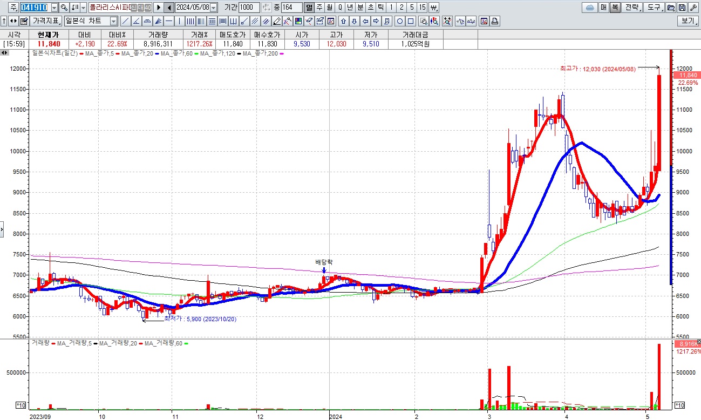Click the right arrow marker tool
Viewport: 701px width, 420px height.
coord(376,21)
